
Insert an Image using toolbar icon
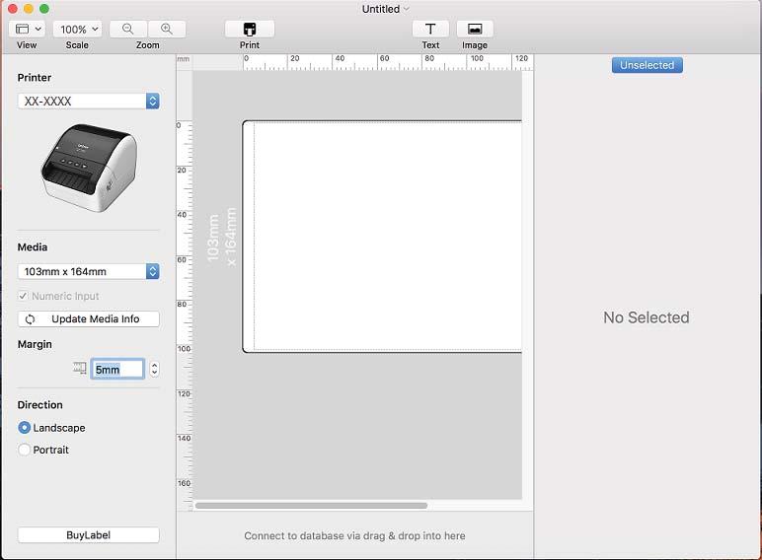475,30
